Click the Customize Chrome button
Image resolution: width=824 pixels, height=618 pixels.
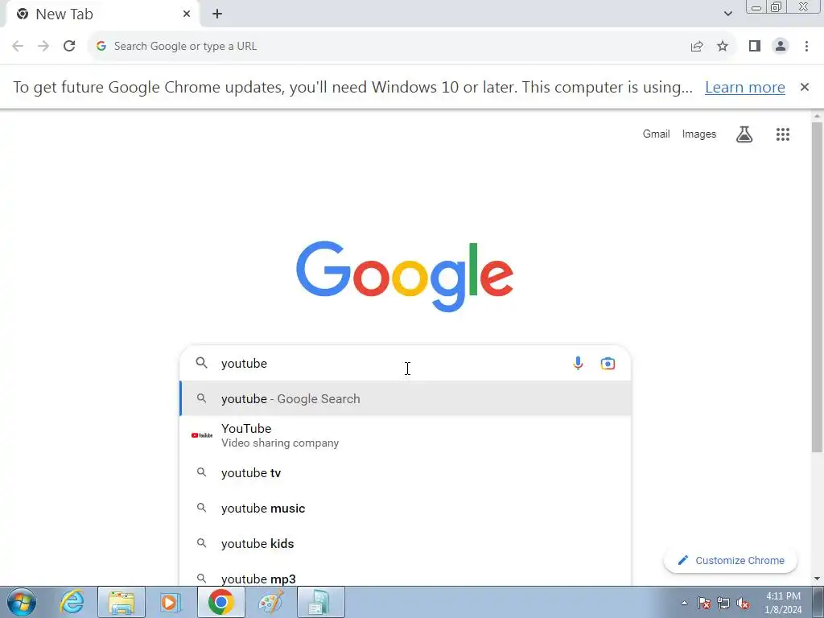point(731,560)
